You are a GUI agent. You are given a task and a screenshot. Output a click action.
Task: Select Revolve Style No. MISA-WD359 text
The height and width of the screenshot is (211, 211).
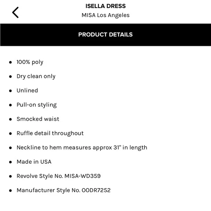point(59,176)
